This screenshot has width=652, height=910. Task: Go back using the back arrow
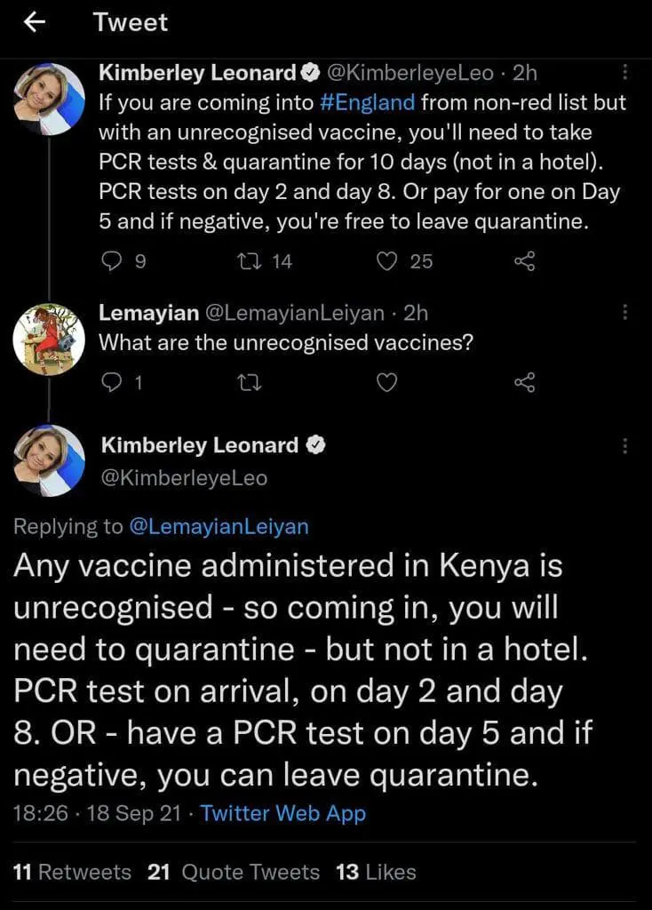click(x=35, y=23)
